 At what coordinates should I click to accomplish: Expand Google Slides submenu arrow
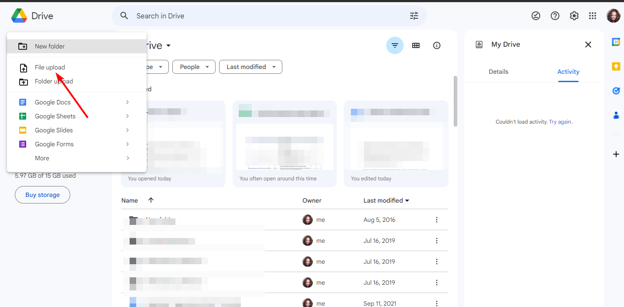(x=127, y=130)
